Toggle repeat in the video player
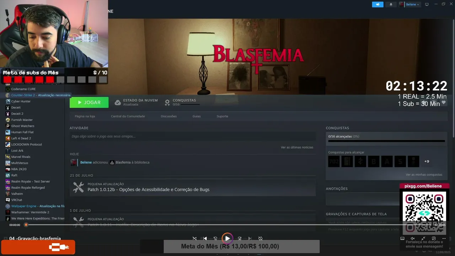 coord(260,239)
